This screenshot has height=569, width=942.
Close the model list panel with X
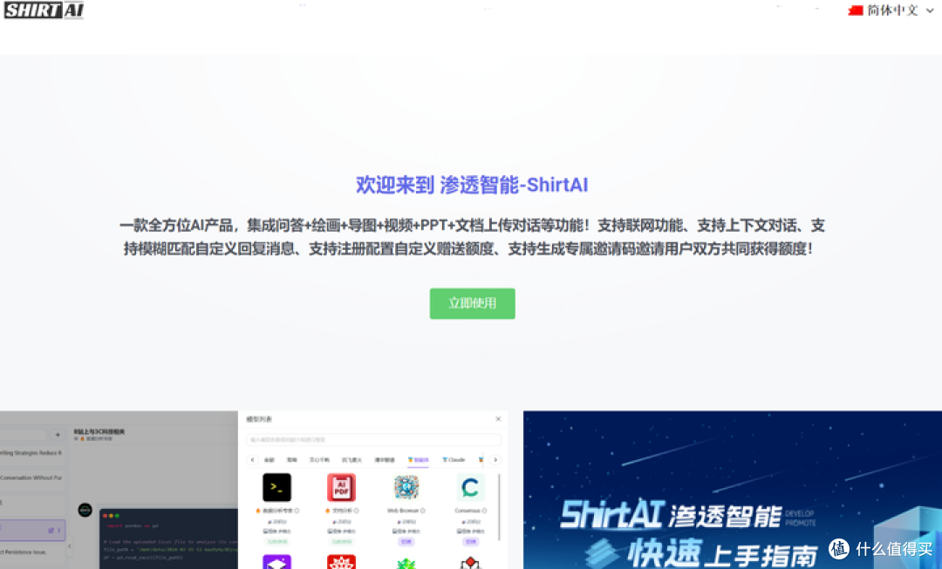(x=498, y=419)
